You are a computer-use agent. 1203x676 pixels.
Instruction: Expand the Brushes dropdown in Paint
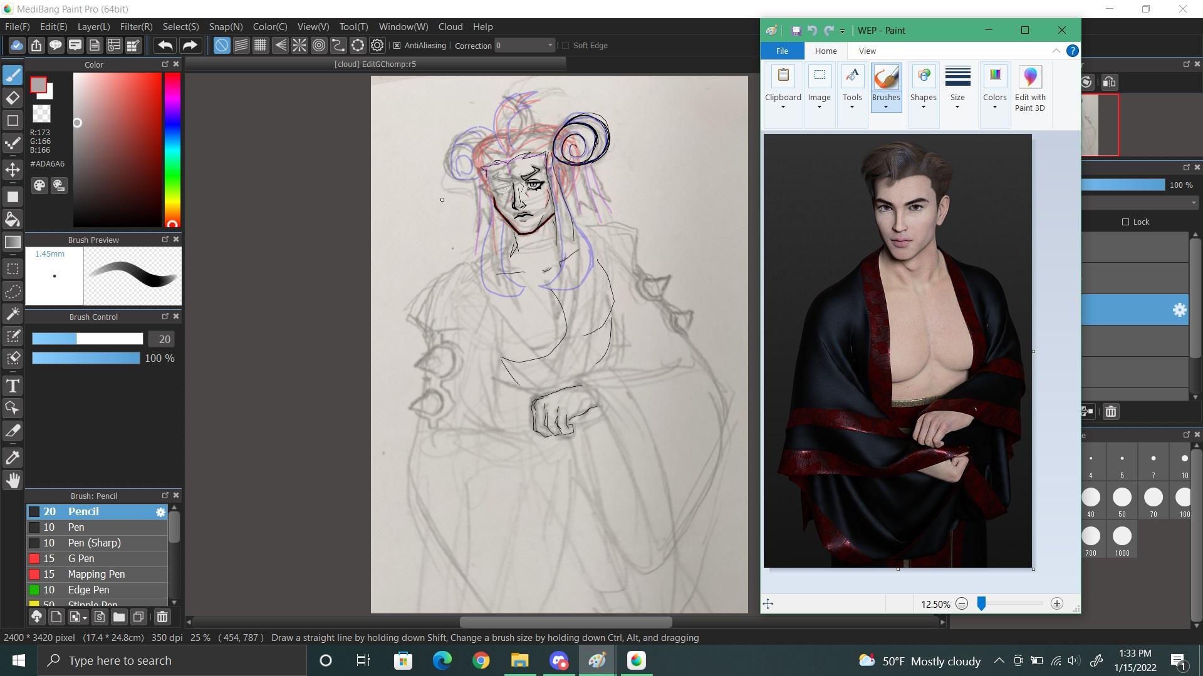[886, 107]
